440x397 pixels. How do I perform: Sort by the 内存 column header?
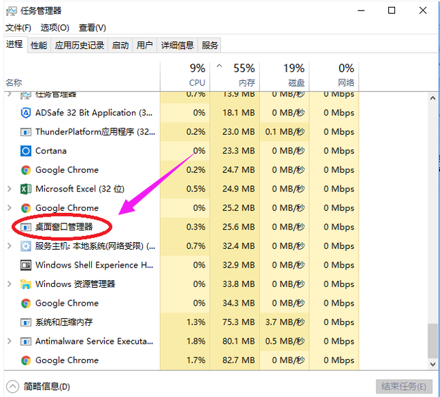238,75
